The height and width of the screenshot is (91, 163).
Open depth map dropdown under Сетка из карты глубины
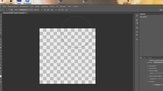tap(156, 79)
